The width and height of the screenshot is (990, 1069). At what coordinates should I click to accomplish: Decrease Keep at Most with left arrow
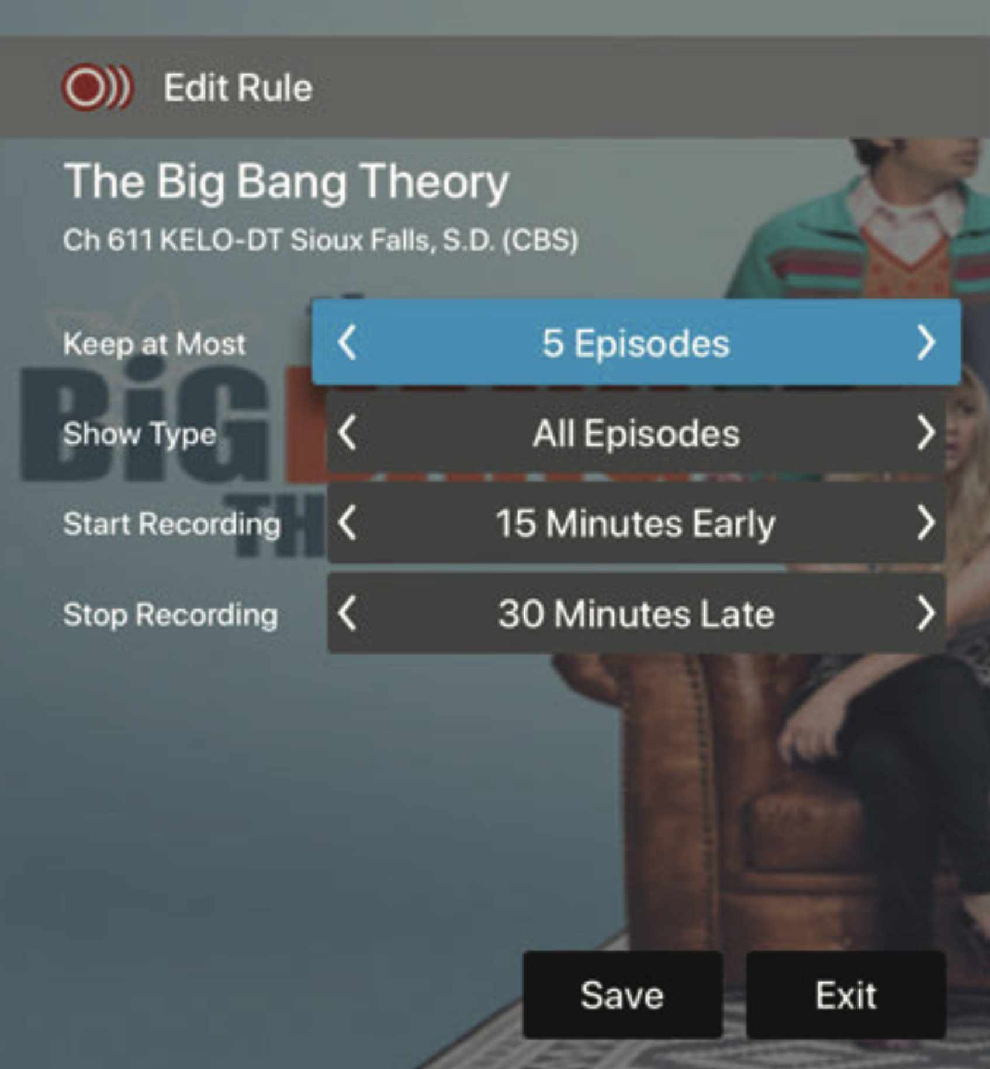(347, 343)
